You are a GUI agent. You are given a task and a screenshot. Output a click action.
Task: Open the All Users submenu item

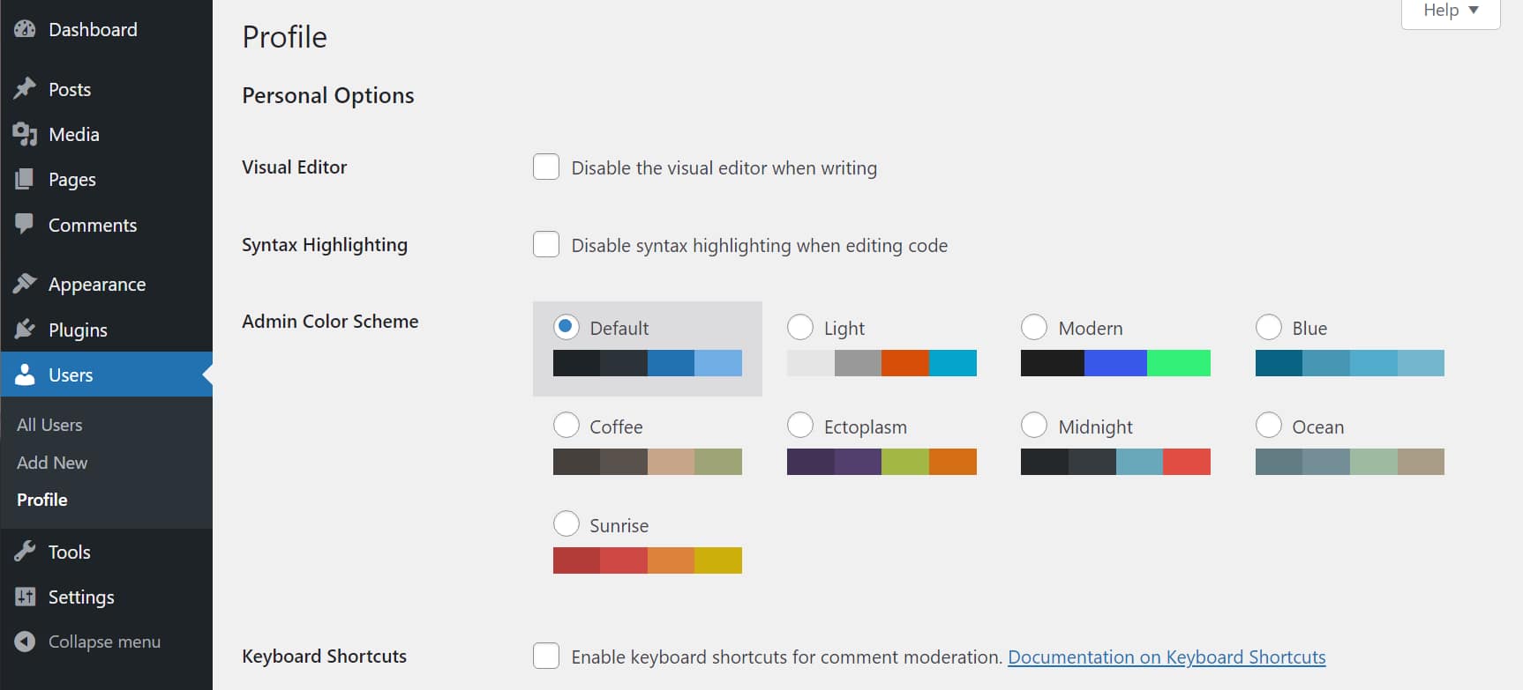pyautogui.click(x=49, y=425)
